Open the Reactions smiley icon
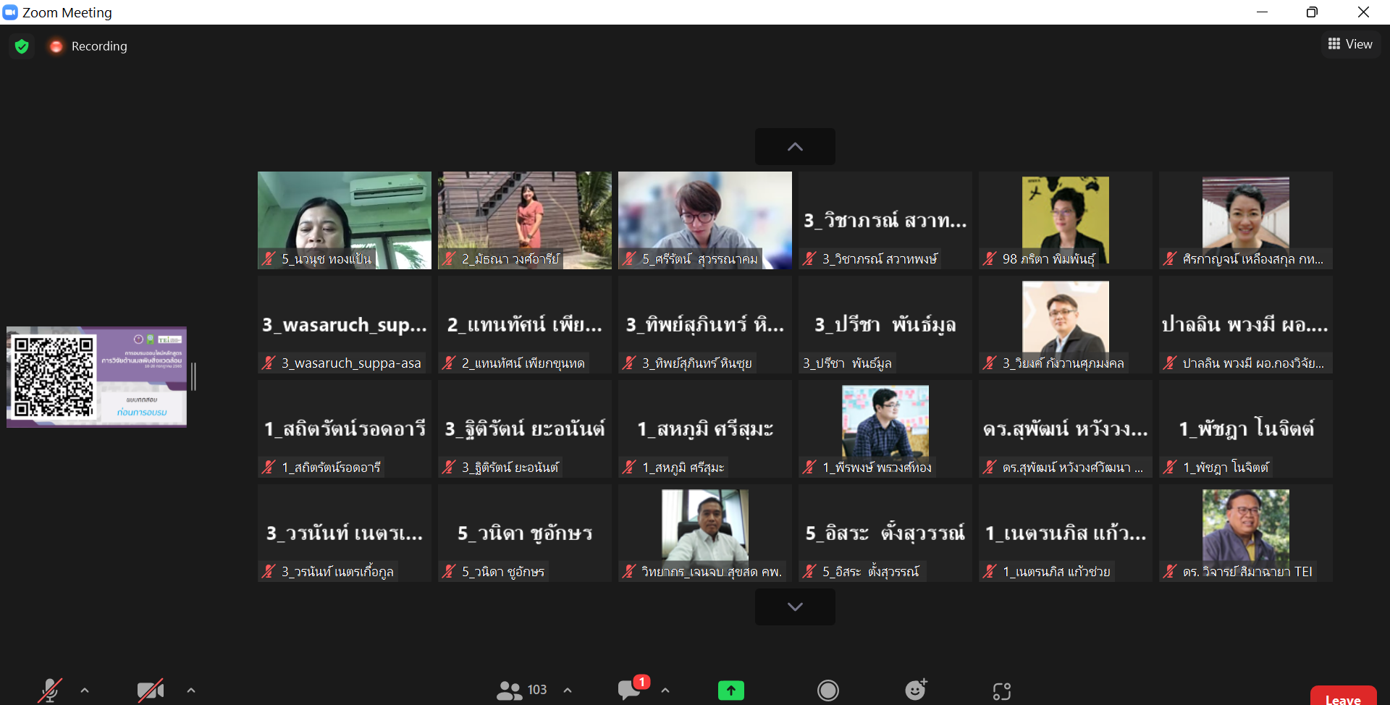 tap(915, 691)
